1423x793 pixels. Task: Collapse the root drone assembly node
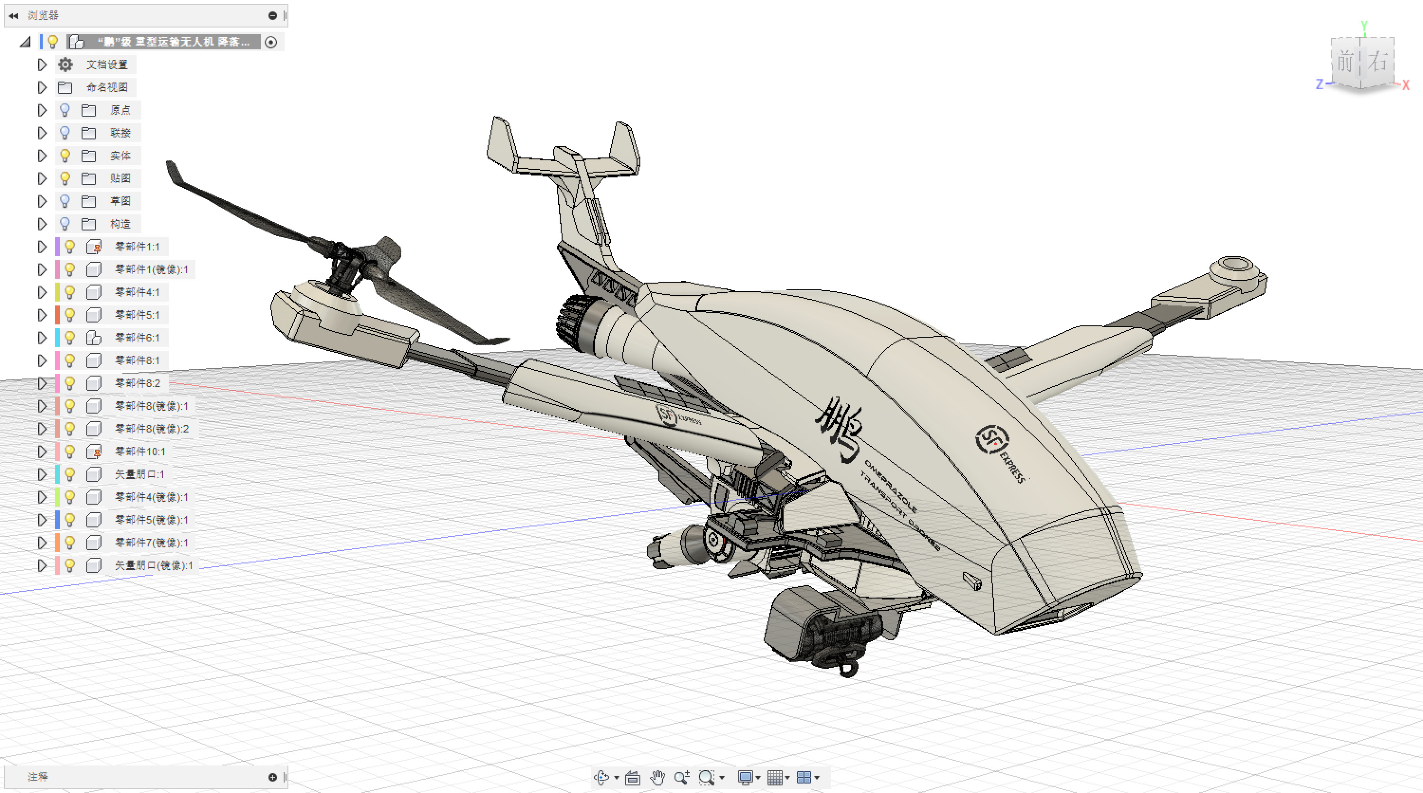(x=25, y=42)
